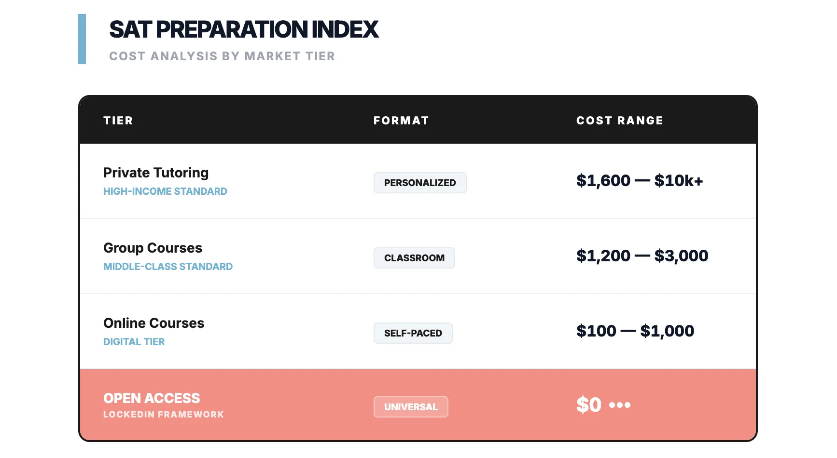Open the Group Courses row title
This screenshot has height=458, width=837.
(x=153, y=248)
